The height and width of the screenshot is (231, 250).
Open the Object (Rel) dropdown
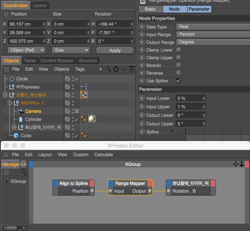click(x=26, y=50)
